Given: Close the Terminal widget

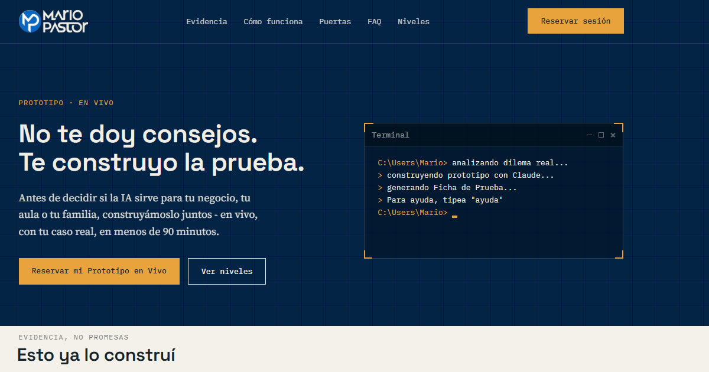Looking at the screenshot, I should pos(613,135).
